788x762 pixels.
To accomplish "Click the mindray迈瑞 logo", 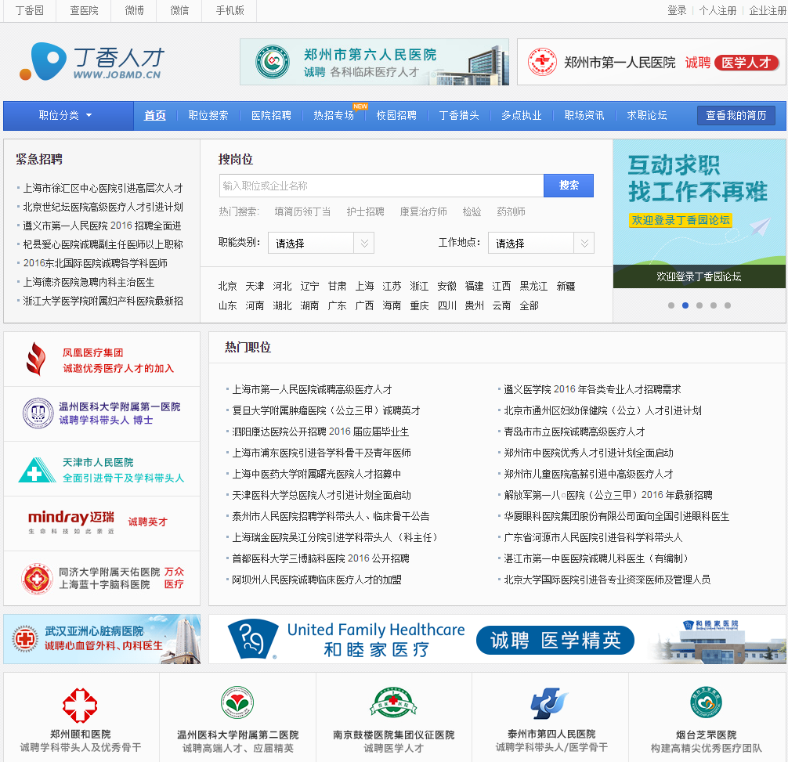I will click(70, 521).
